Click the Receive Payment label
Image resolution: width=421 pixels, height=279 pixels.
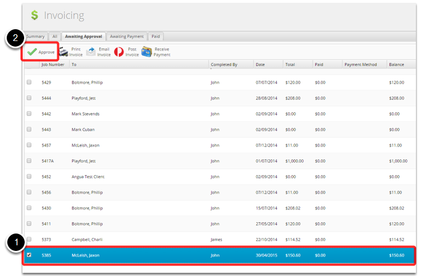point(162,52)
